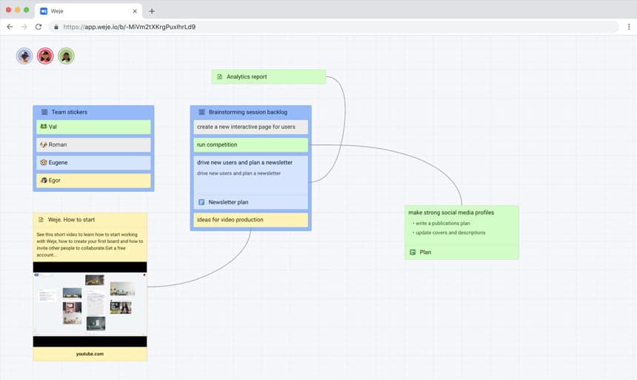Viewport: 637px width, 380px height.
Task: Click the Weje How to start note icon
Action: (41, 220)
